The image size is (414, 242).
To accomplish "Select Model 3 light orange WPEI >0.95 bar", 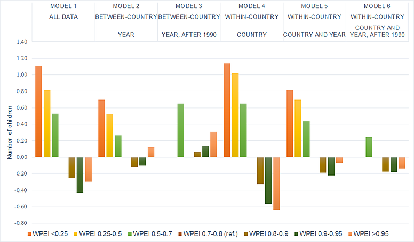I will click(x=213, y=145).
